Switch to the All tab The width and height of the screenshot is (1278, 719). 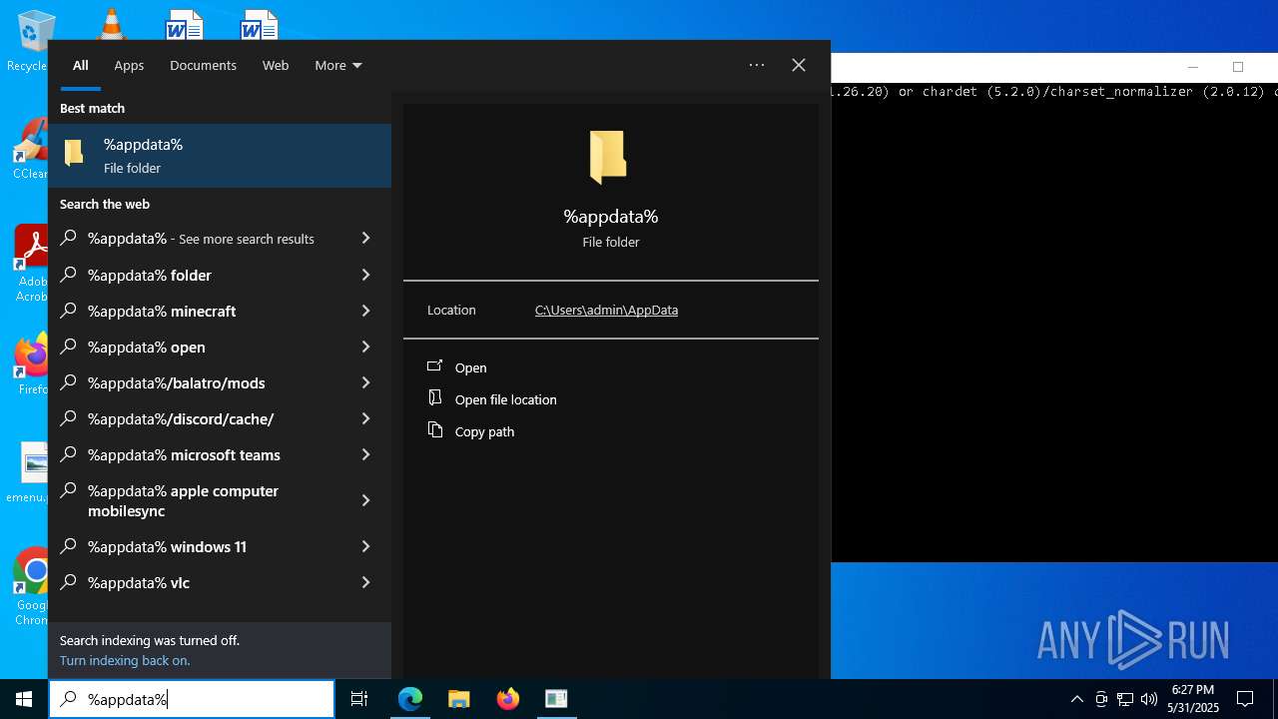[x=81, y=65]
